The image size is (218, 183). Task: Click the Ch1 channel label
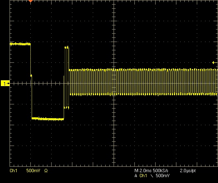(x=13, y=171)
